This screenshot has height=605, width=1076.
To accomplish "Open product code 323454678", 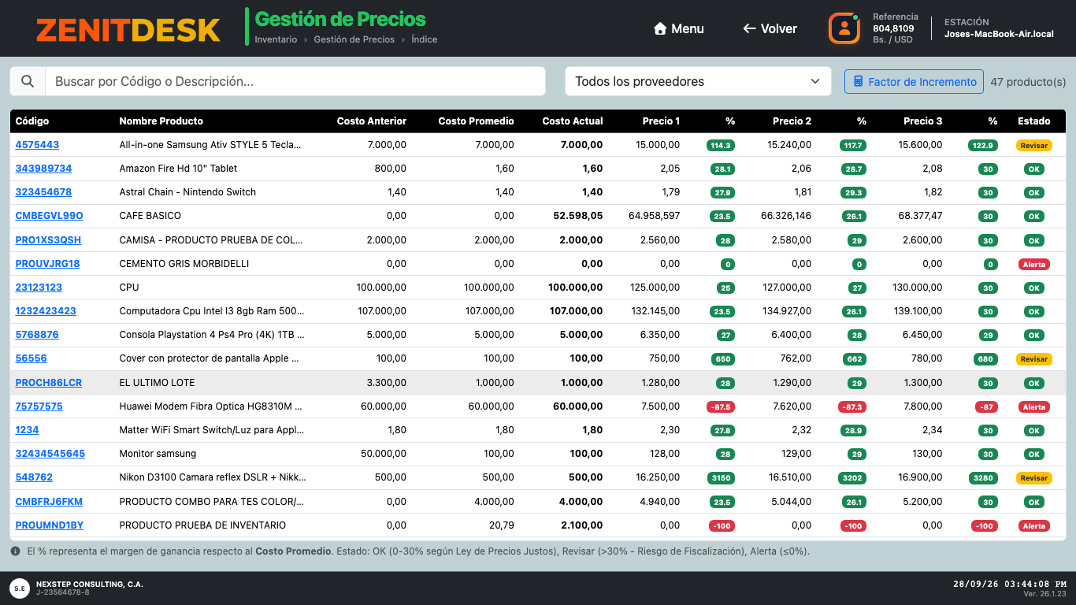I will 44,192.
